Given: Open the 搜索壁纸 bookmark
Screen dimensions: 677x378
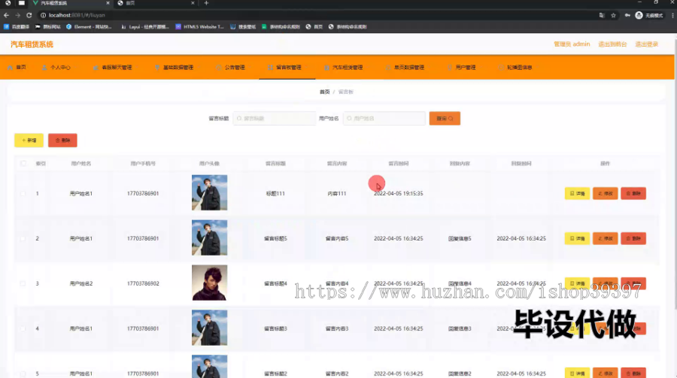Looking at the screenshot, I should coord(244,27).
